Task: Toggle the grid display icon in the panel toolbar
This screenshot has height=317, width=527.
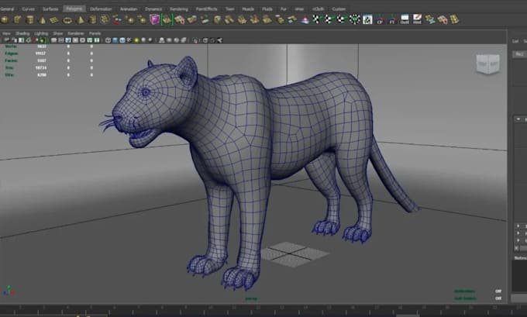Action: click(53, 40)
